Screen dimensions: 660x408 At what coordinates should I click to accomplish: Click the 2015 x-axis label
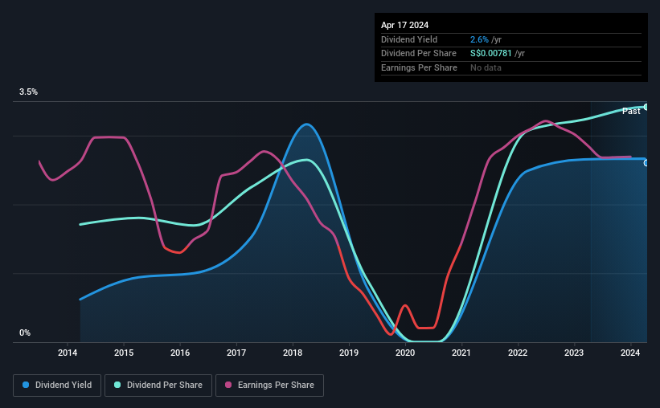tap(124, 353)
